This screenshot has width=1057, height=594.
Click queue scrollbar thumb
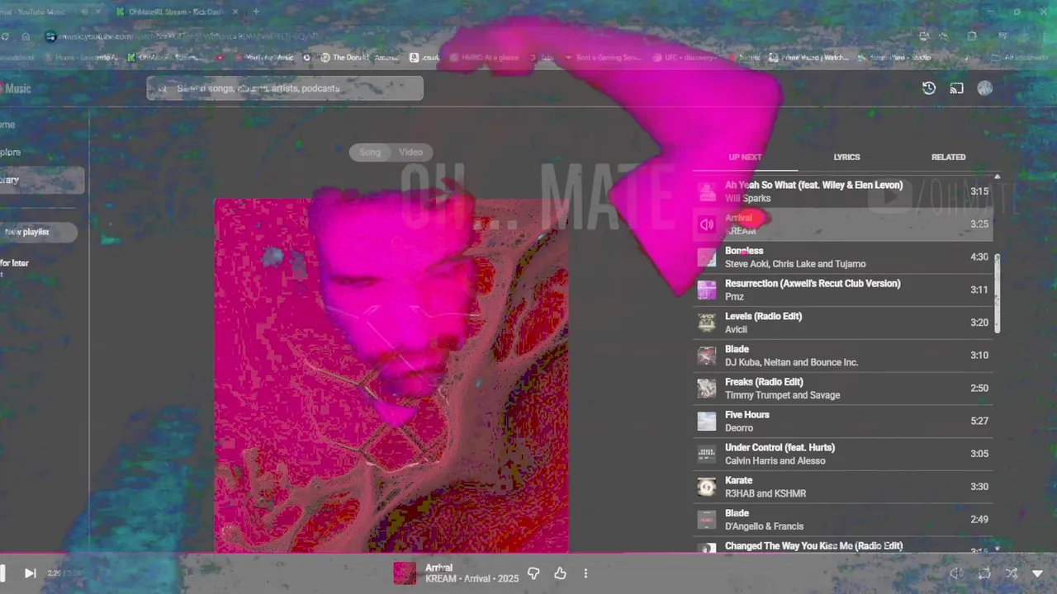click(997, 293)
